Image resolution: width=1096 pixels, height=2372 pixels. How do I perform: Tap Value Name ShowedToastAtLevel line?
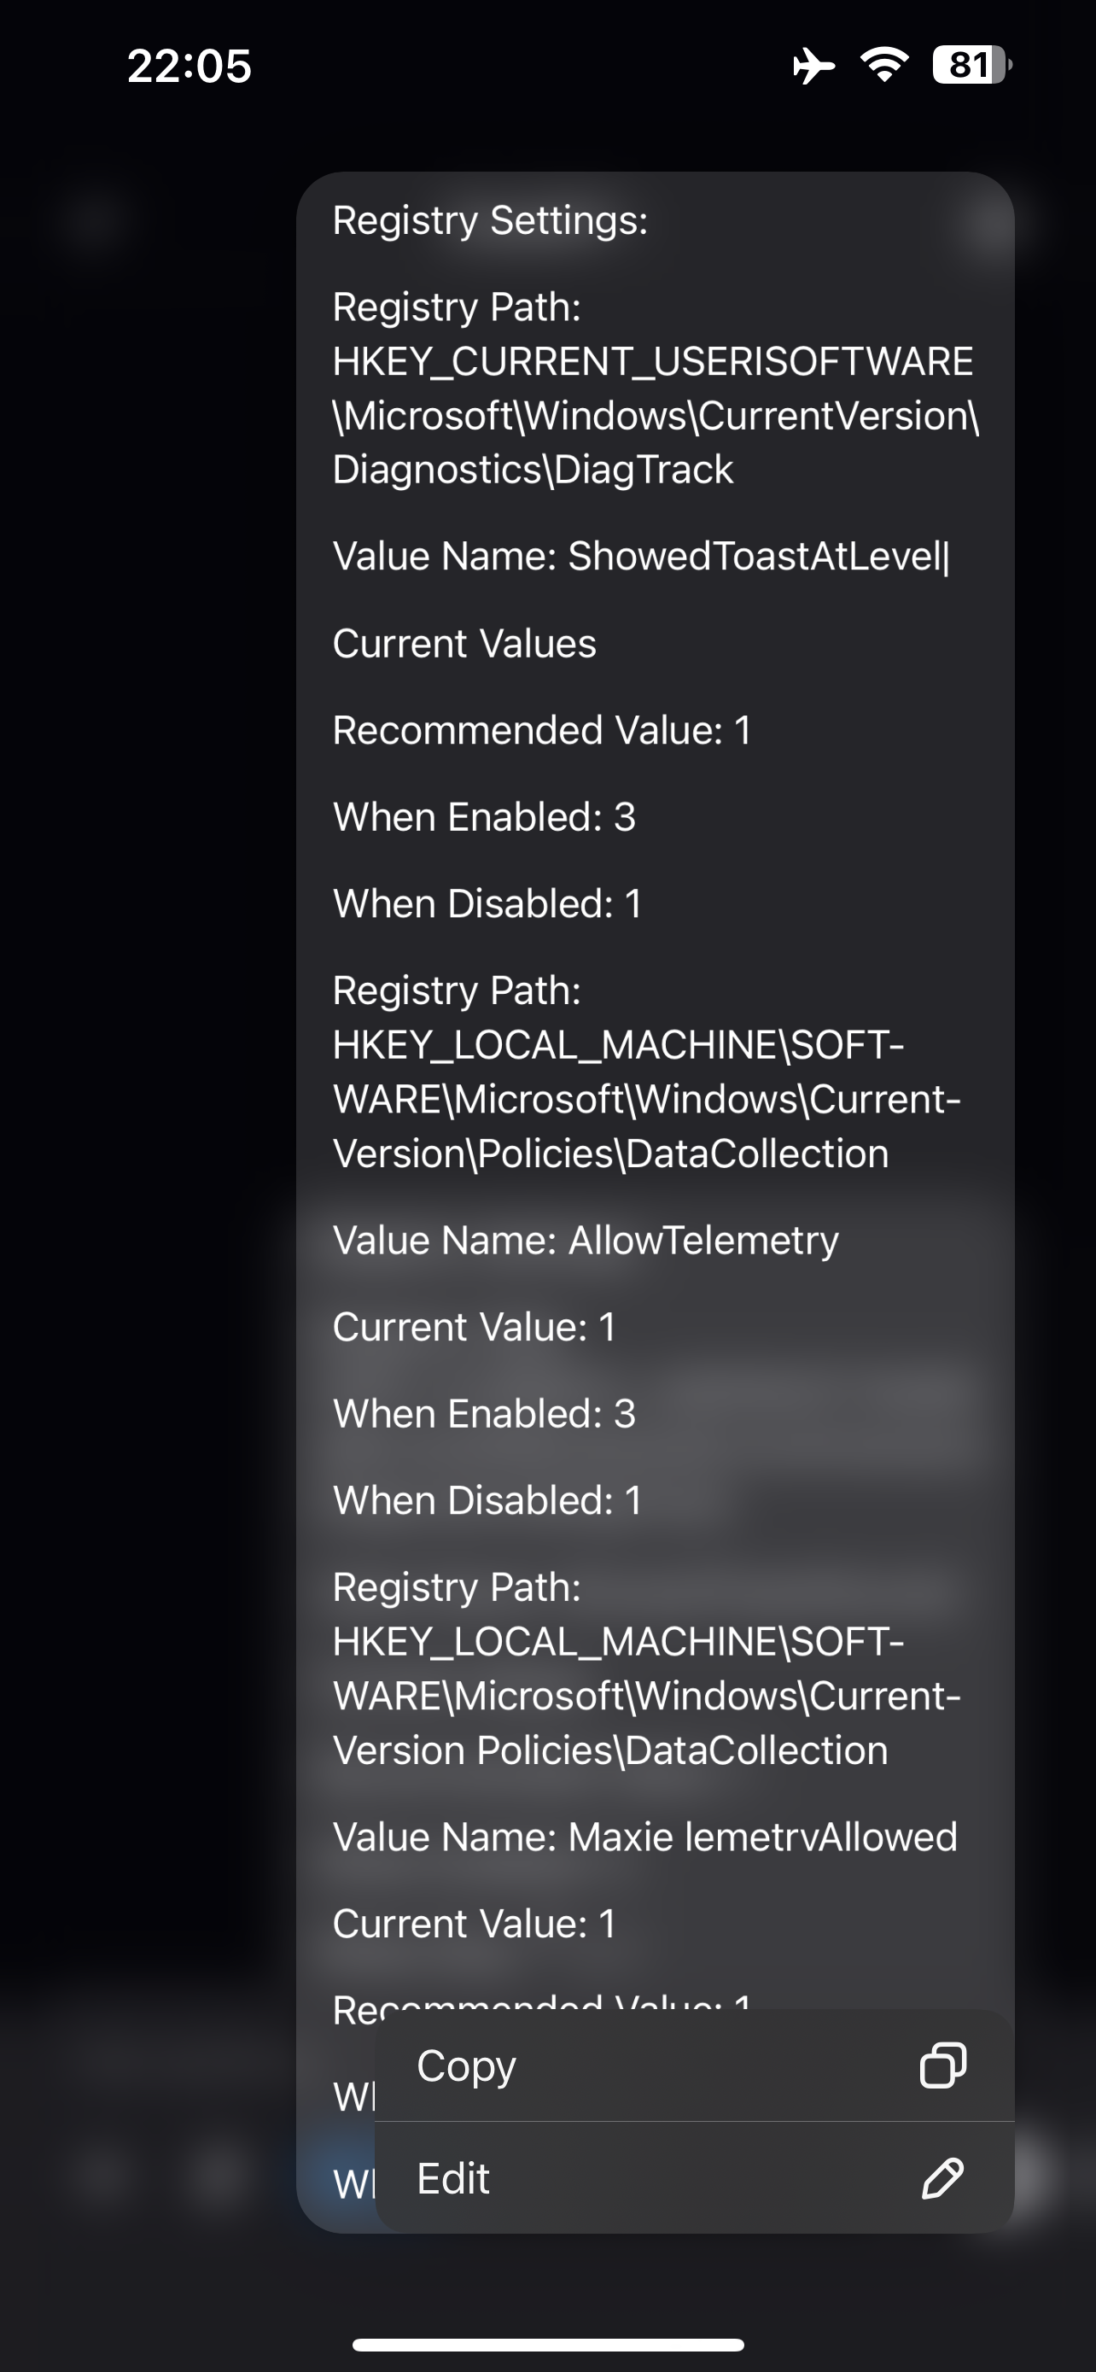coord(641,556)
